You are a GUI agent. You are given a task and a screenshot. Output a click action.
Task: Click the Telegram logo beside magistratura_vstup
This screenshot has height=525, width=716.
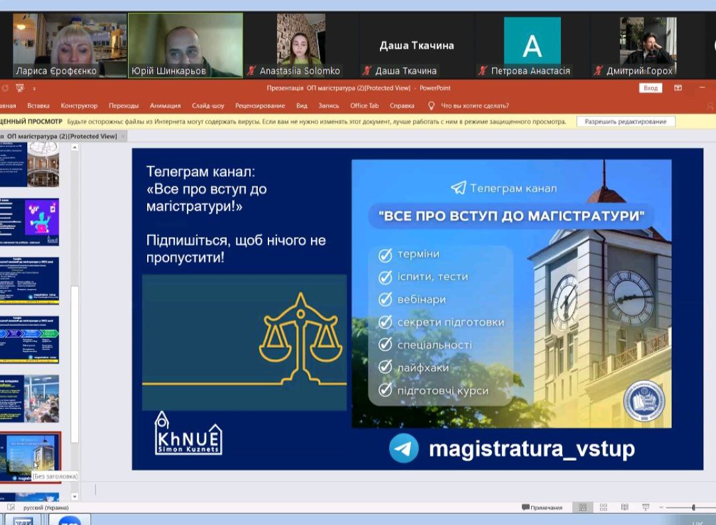[x=404, y=448]
